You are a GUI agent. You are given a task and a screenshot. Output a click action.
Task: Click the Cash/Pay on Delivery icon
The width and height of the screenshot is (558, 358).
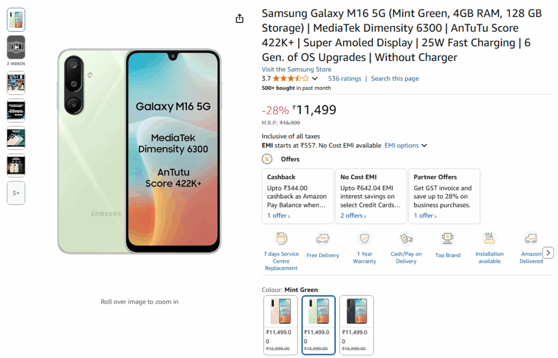click(406, 239)
